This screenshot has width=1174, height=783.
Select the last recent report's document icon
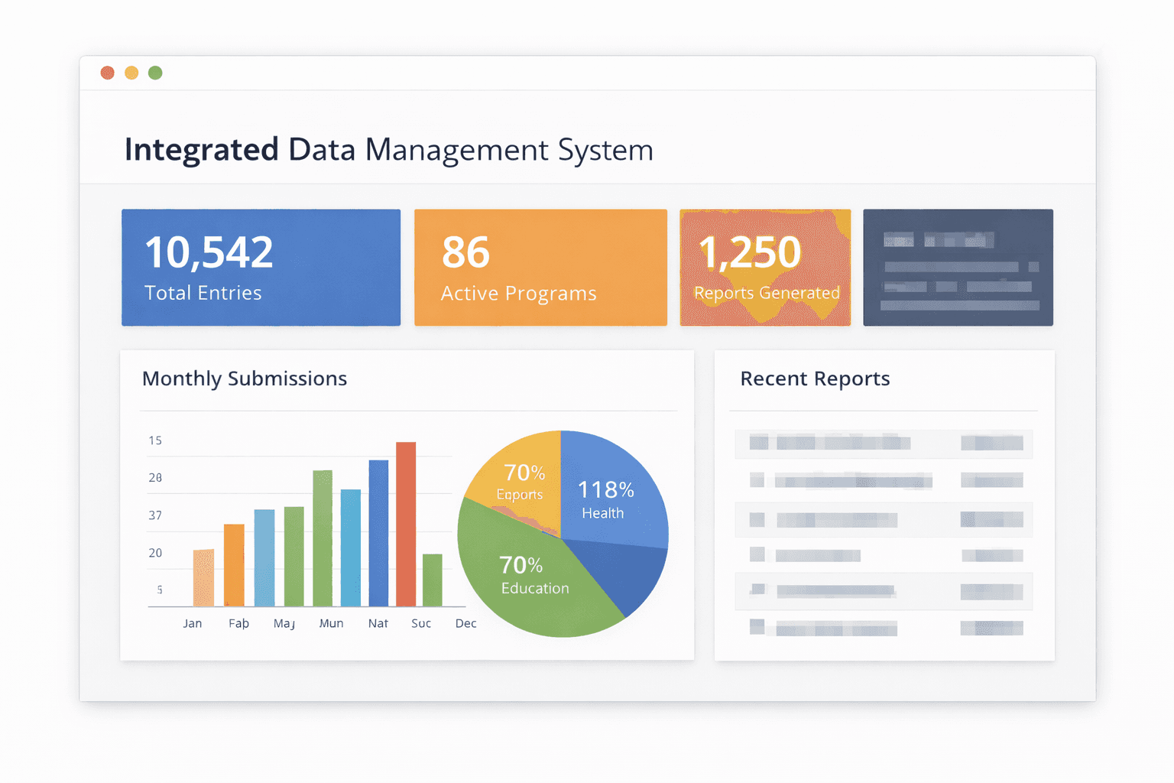click(x=757, y=627)
